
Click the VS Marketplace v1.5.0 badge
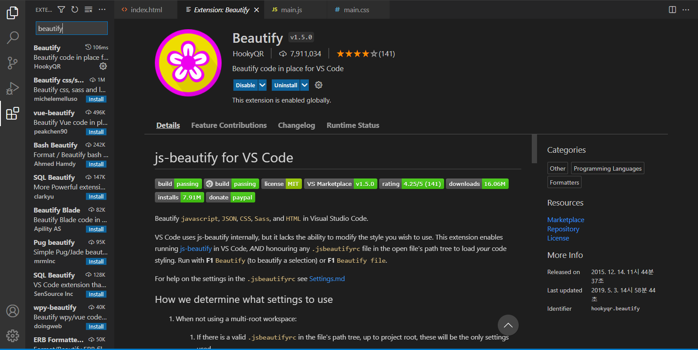coord(341,184)
